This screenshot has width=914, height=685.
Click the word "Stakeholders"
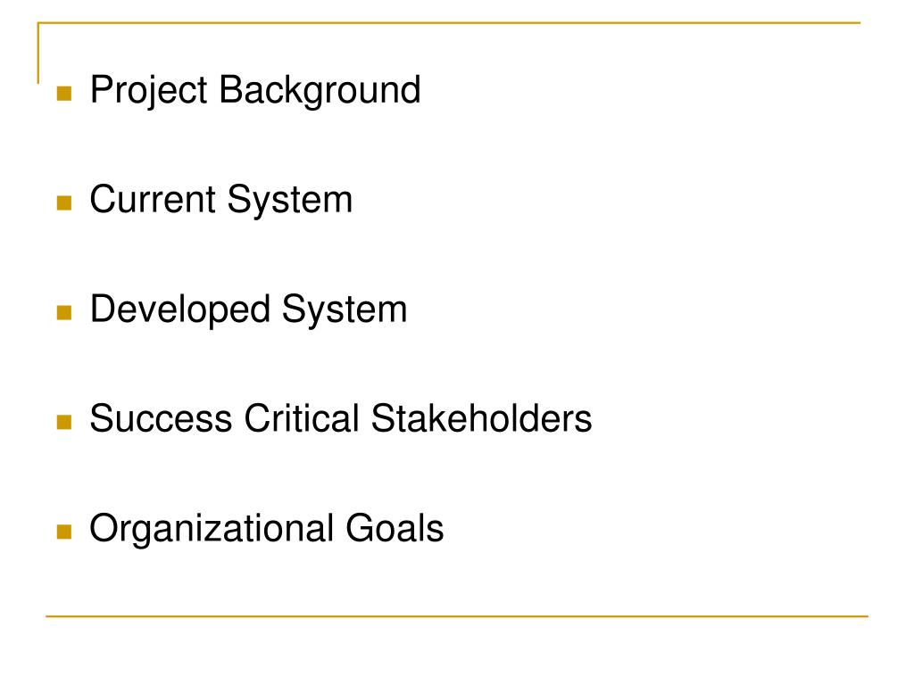point(481,418)
